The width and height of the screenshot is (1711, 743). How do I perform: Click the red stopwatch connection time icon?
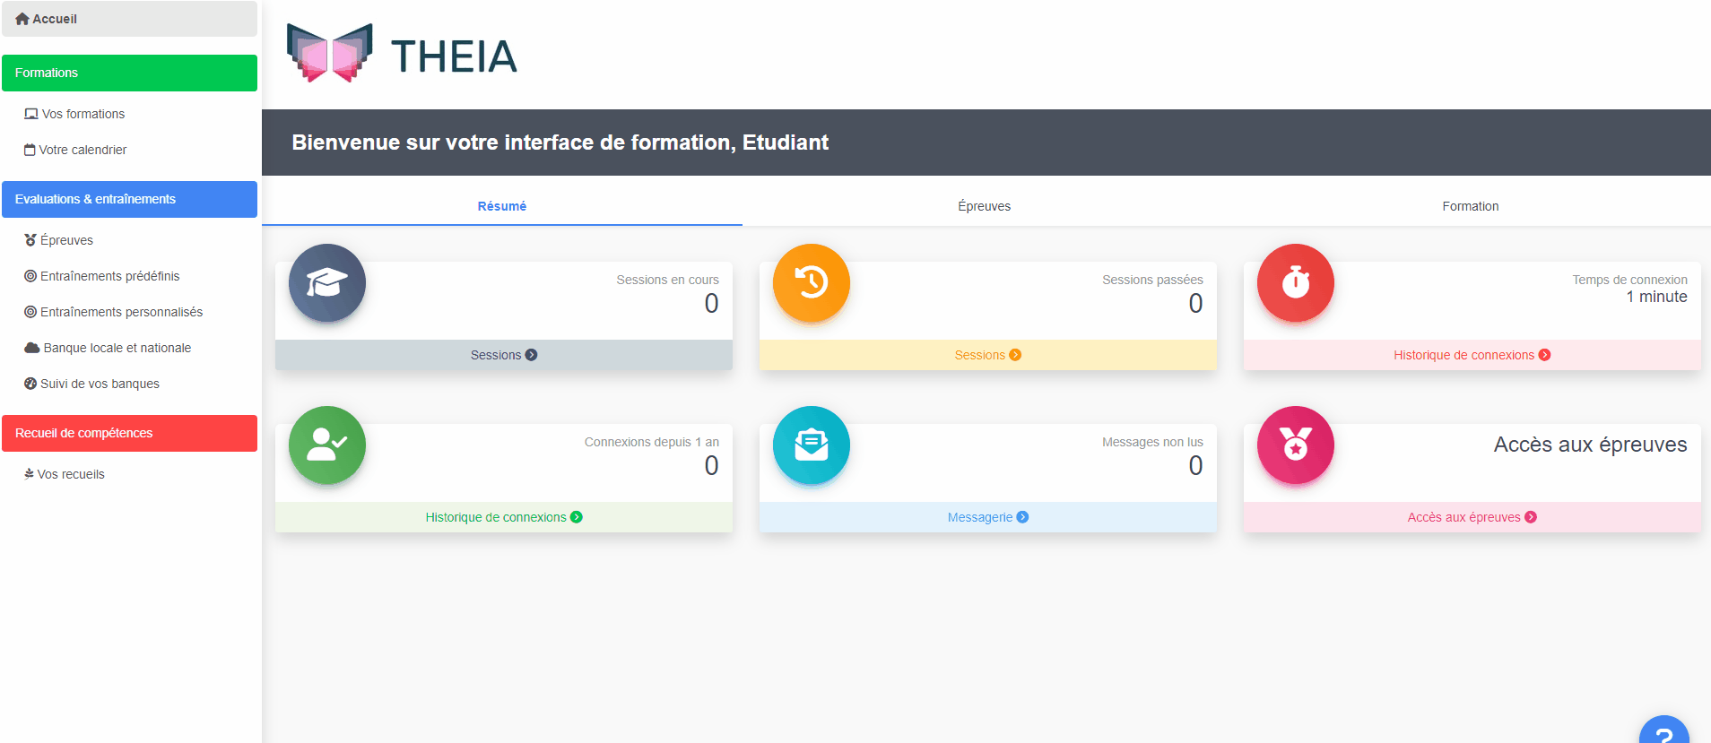(1295, 282)
